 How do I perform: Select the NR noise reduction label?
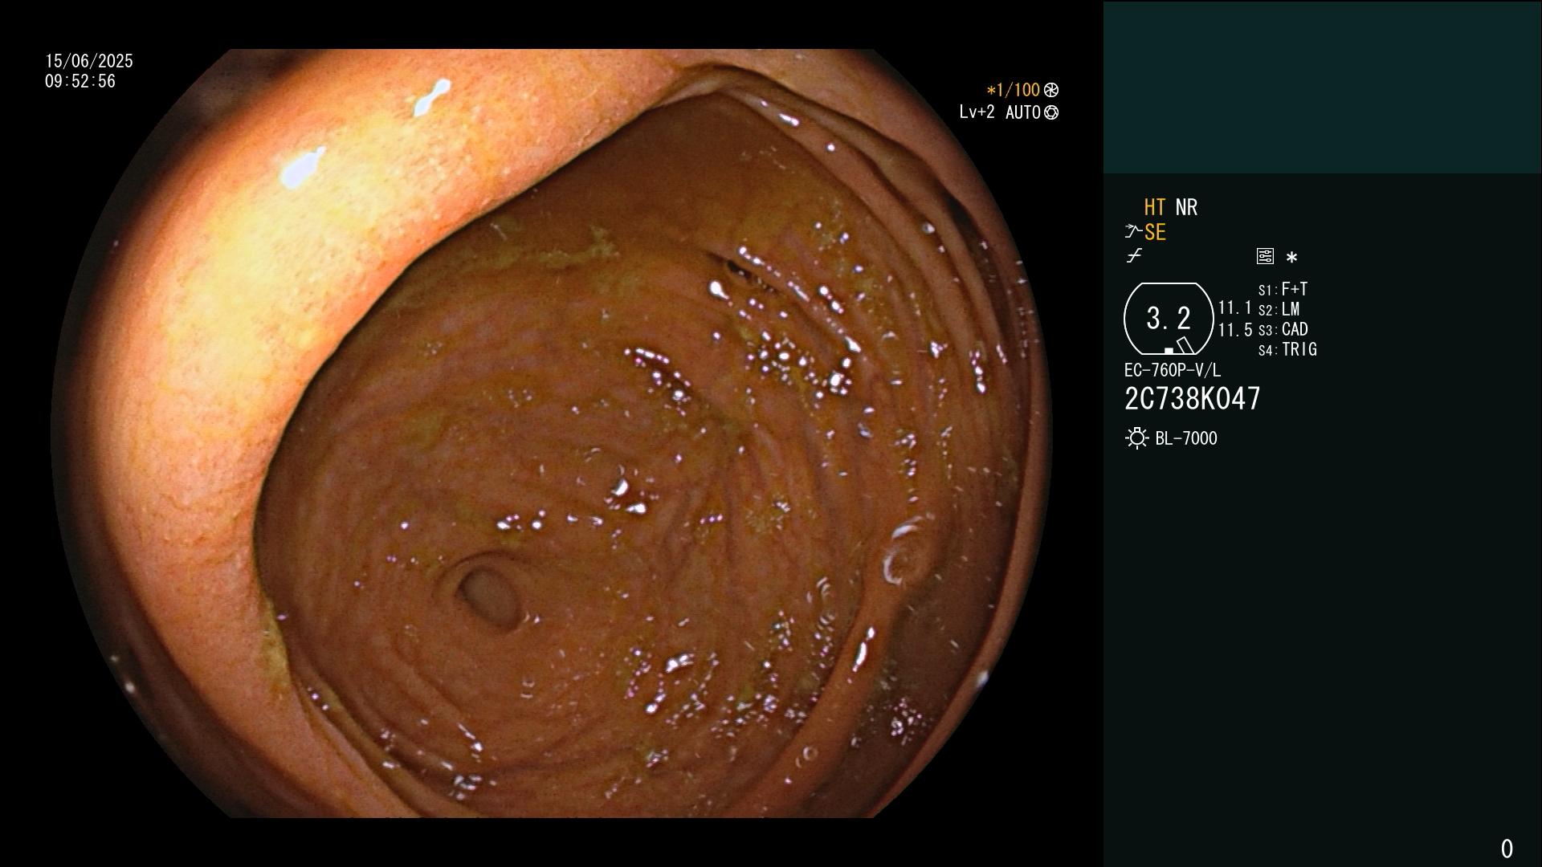(x=1186, y=207)
